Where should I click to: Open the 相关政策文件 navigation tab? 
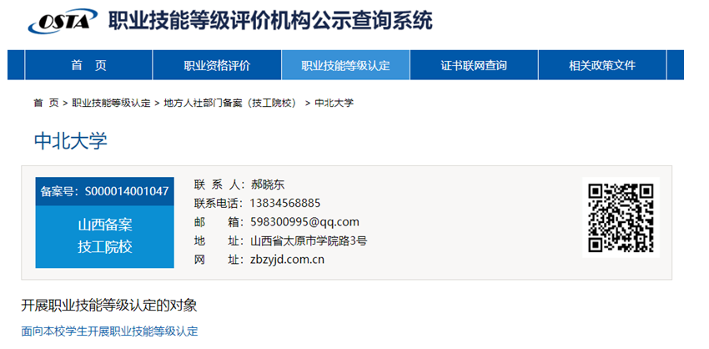(x=602, y=65)
